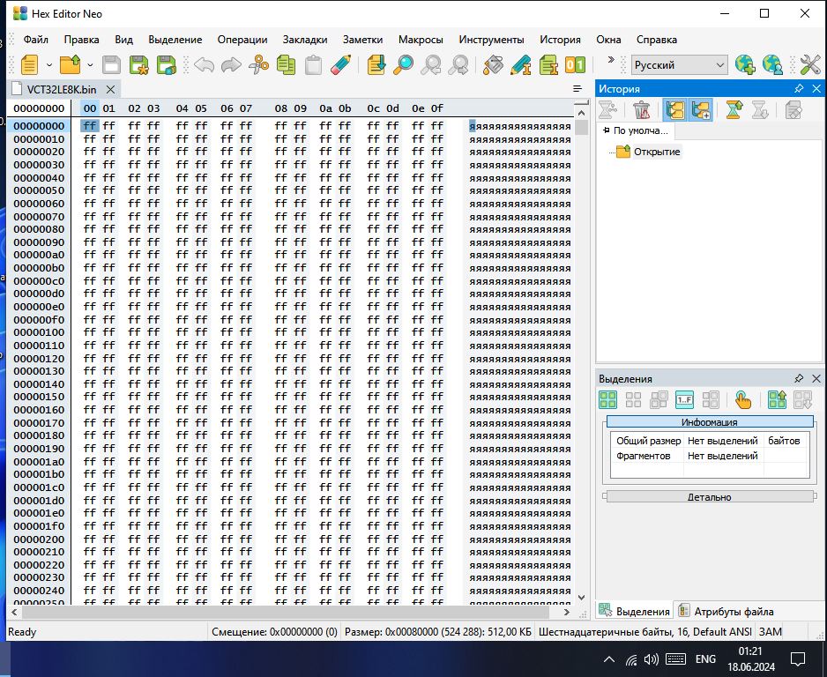Click the Redo arrow icon

[x=231, y=65]
